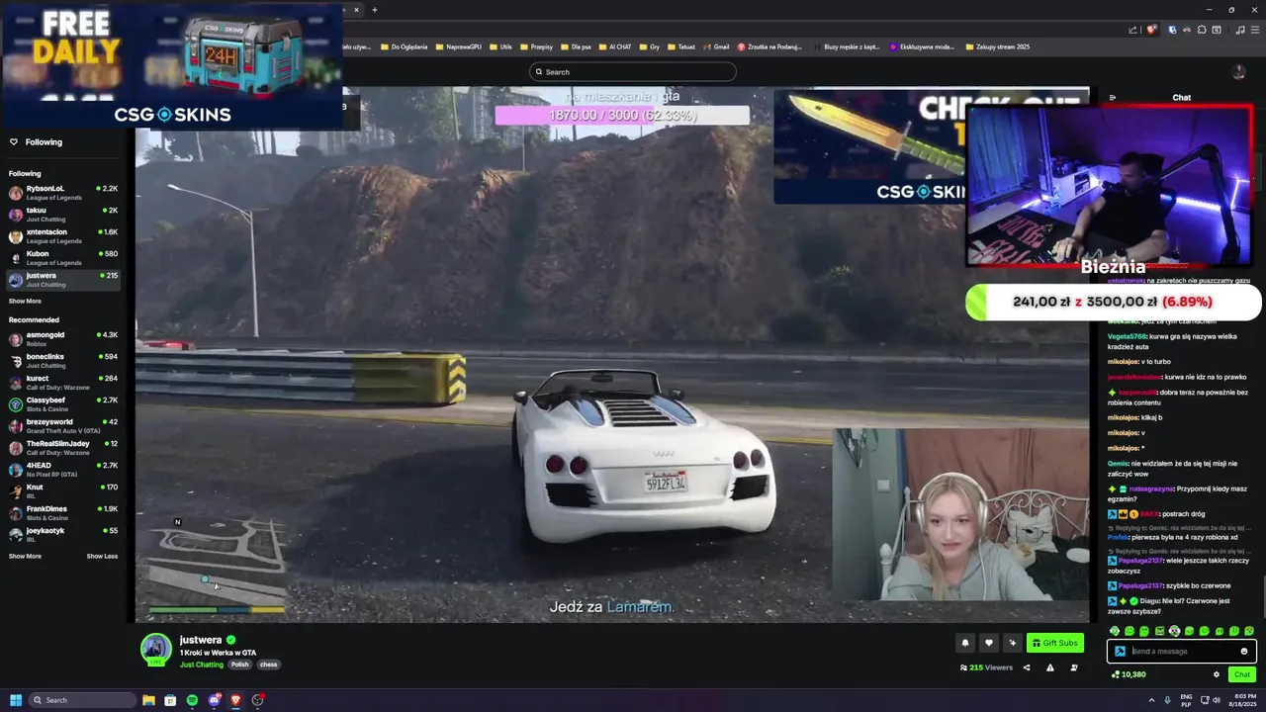1266x712 pixels.
Task: Open Spotify from the taskbar
Action: pos(192,700)
